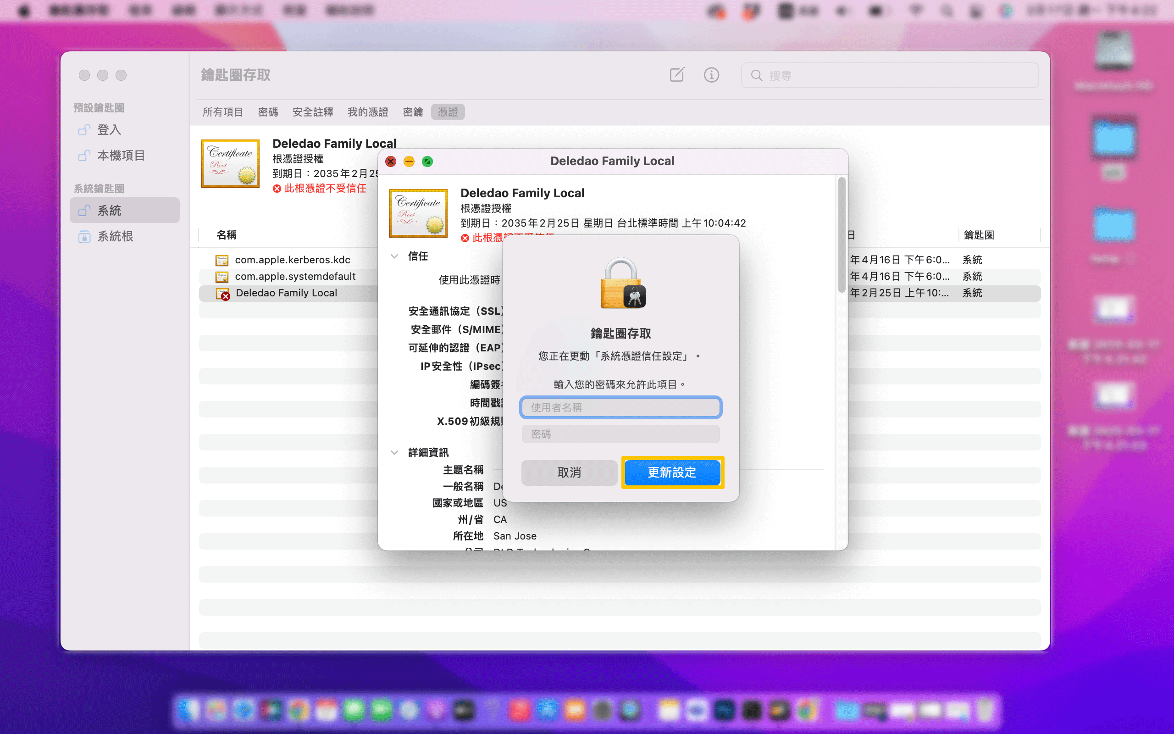This screenshot has height=734, width=1174.
Task: Click the certificate icon in detail window
Action: [x=418, y=214]
